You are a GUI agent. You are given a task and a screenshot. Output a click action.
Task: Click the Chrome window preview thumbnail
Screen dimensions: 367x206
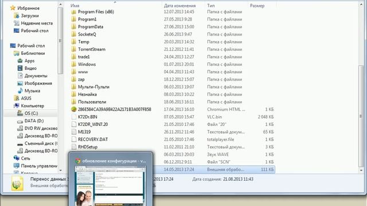(x=110, y=185)
